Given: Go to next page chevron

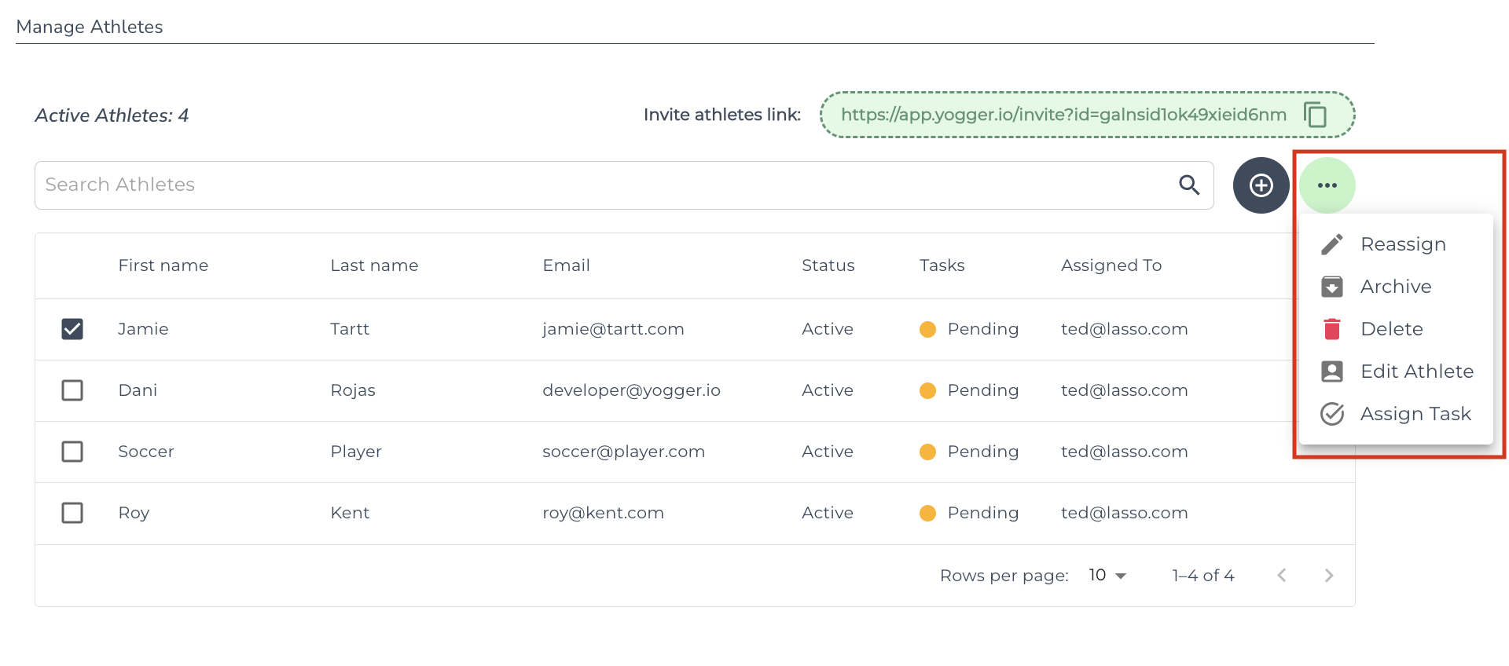Looking at the screenshot, I should click(x=1329, y=576).
